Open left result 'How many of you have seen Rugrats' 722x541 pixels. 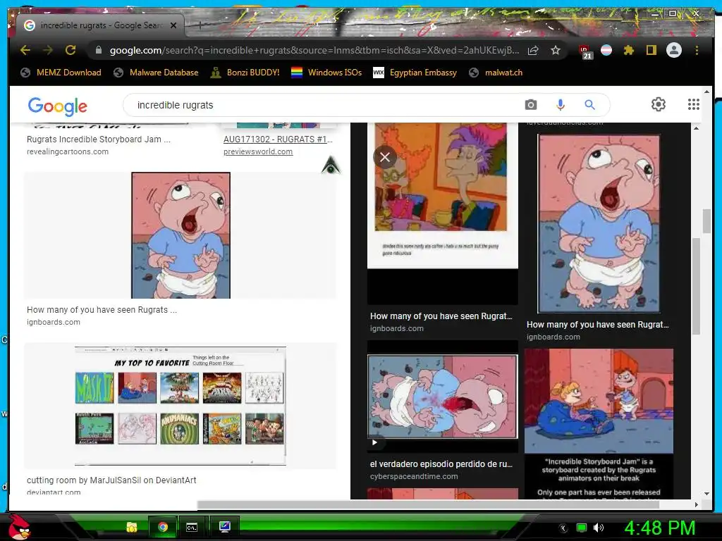click(102, 310)
